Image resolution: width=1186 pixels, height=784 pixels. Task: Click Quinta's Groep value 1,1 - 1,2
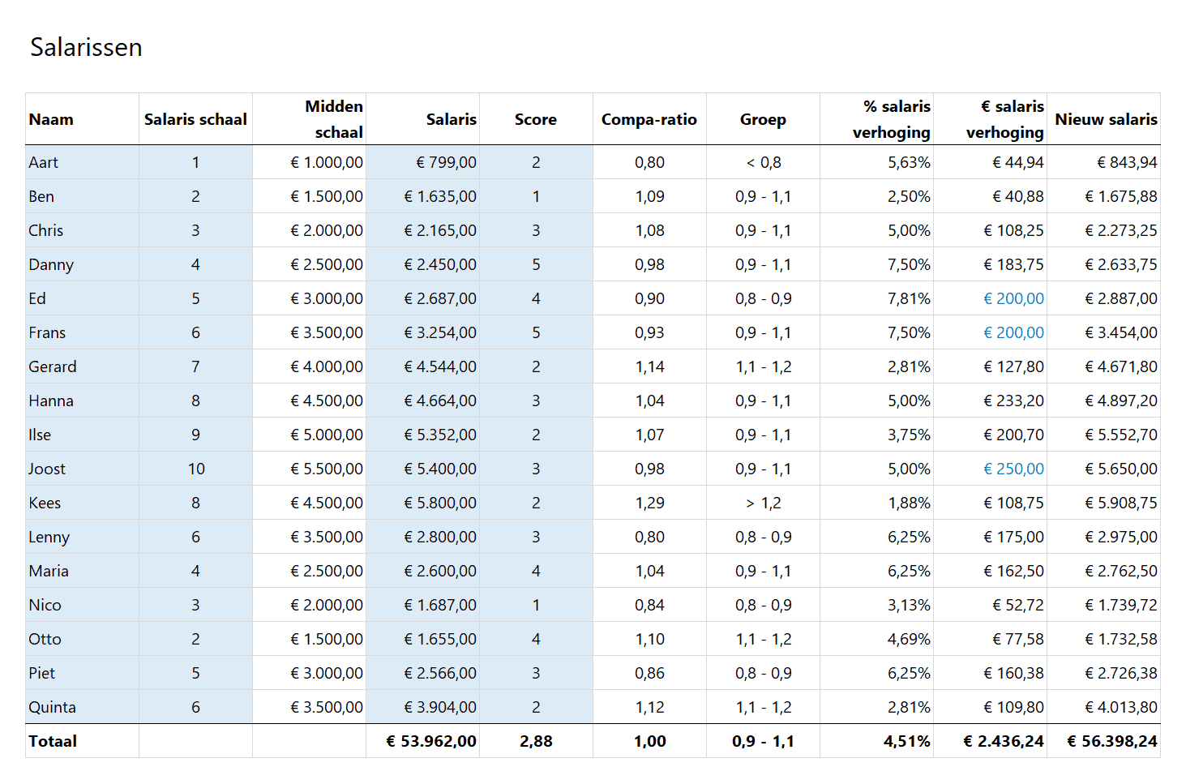(x=762, y=706)
